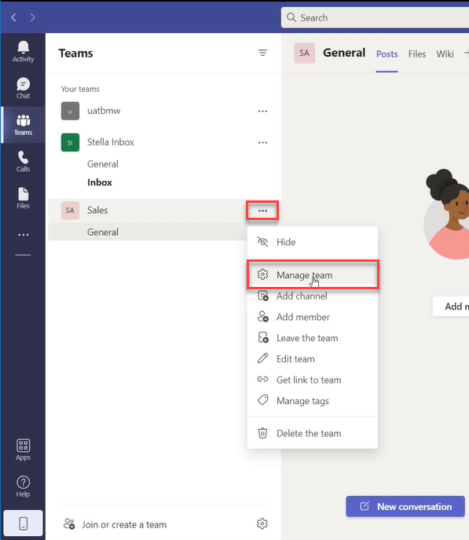The width and height of the screenshot is (469, 540).
Task: Select the Teams sidebar icon
Action: [23, 125]
